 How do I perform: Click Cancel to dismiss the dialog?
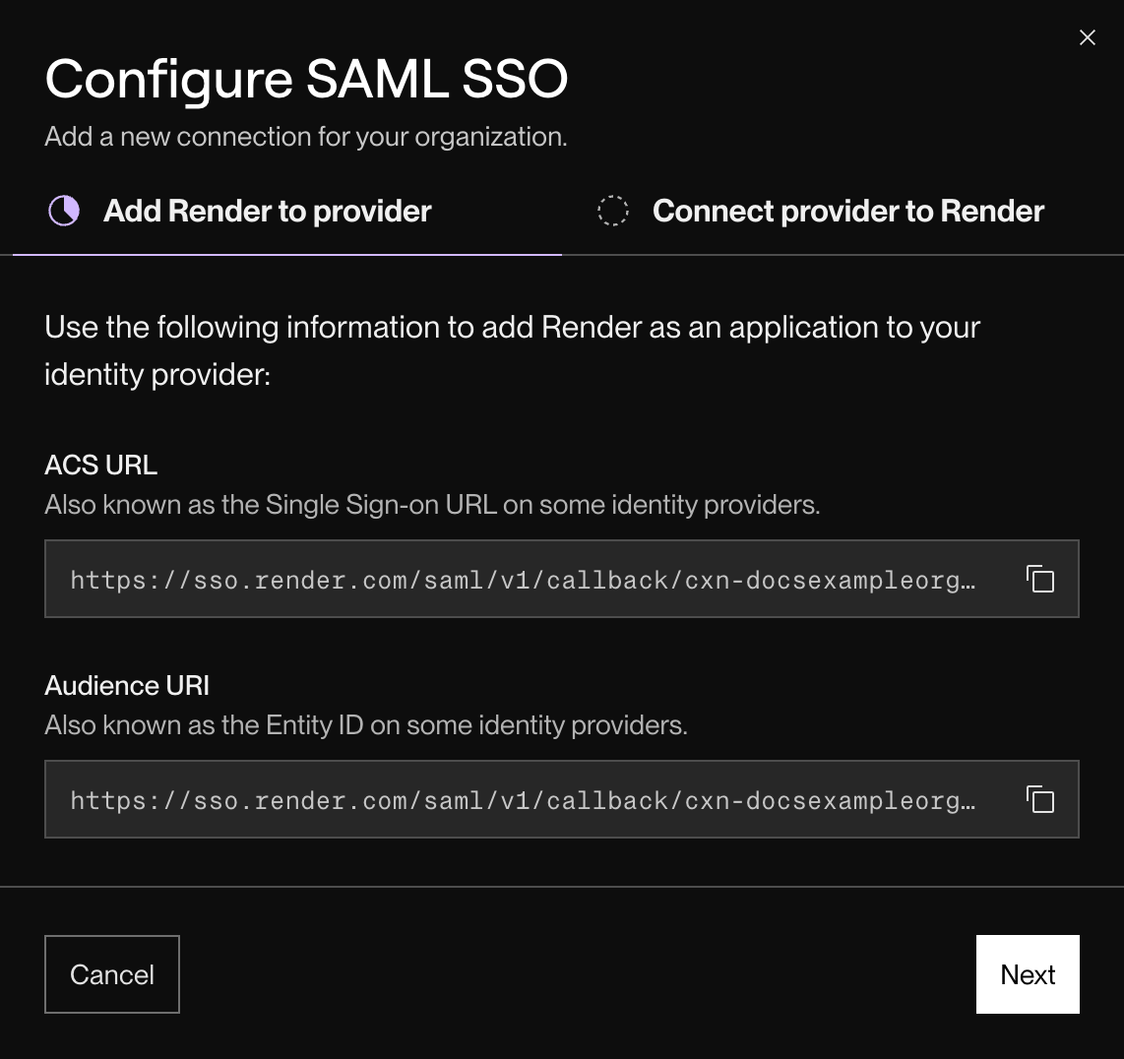tap(111, 974)
